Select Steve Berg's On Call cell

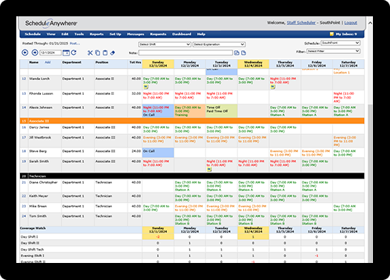[x=158, y=153]
